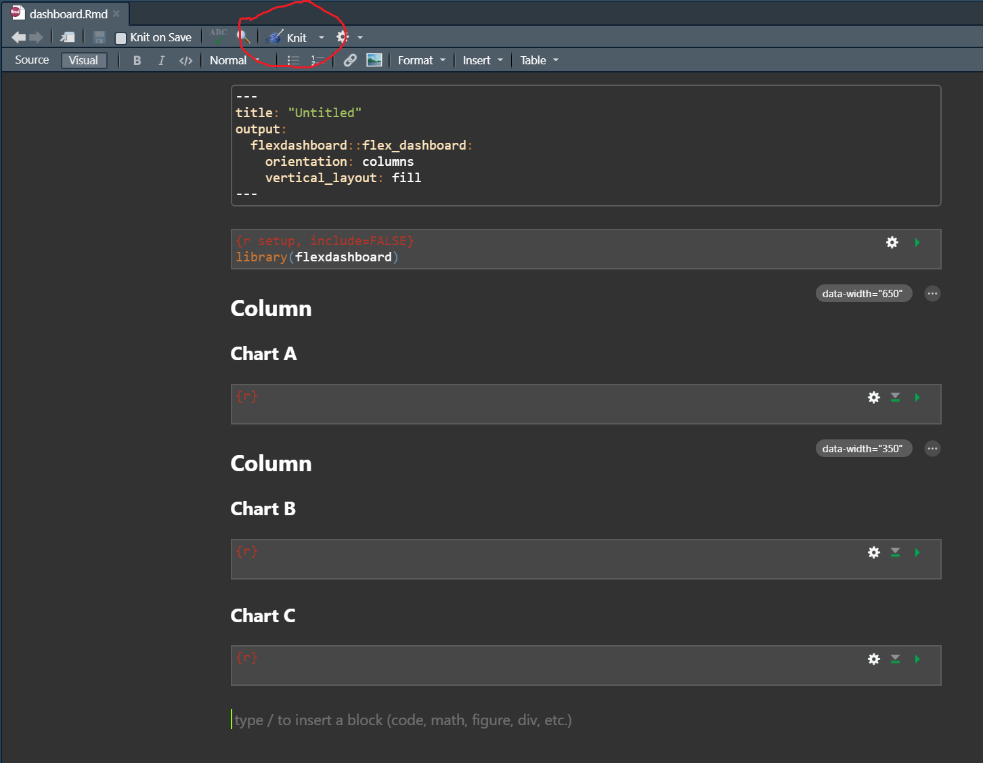Screen dimensions: 983x763
Task: Click the Knit button
Action: click(287, 38)
